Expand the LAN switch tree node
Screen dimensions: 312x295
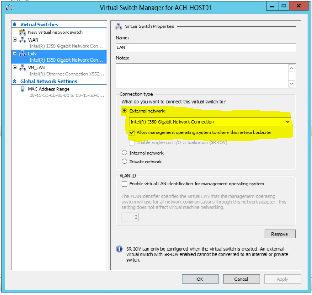tap(15, 53)
